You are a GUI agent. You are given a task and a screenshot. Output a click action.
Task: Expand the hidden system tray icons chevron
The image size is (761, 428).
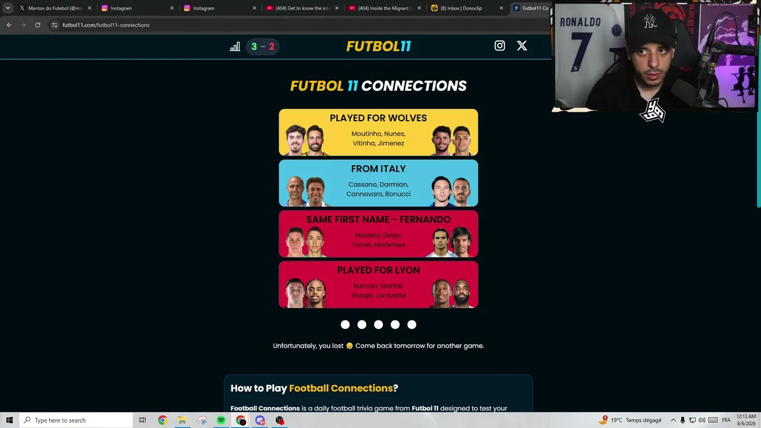click(673, 420)
